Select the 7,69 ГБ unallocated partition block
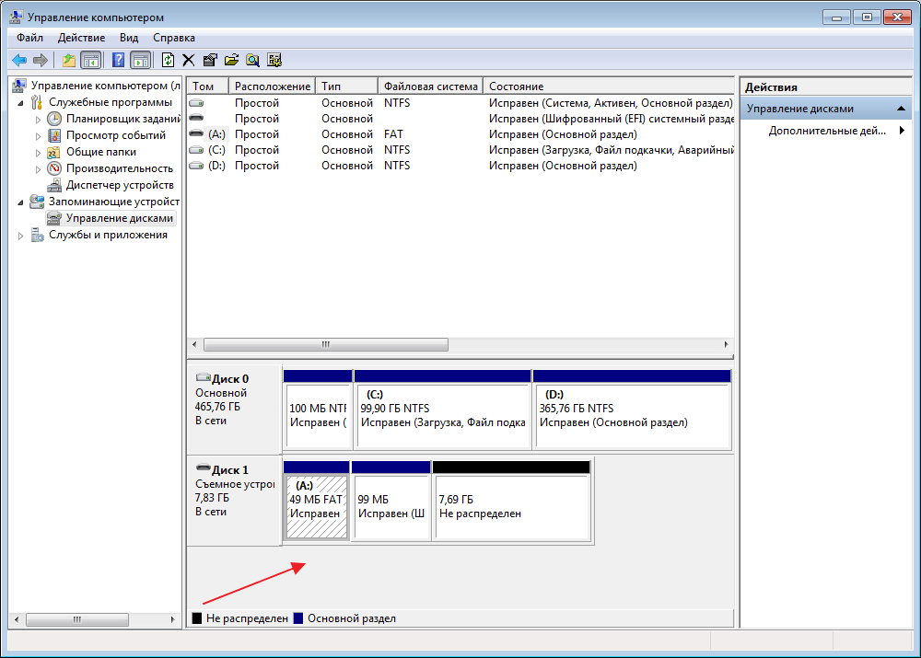 click(511, 506)
